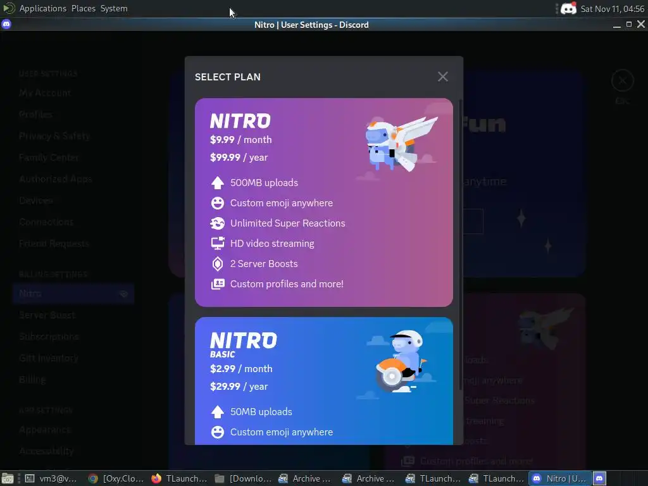Click the Discord icon at the end of the taskbar
This screenshot has height=486, width=648.
(x=599, y=478)
